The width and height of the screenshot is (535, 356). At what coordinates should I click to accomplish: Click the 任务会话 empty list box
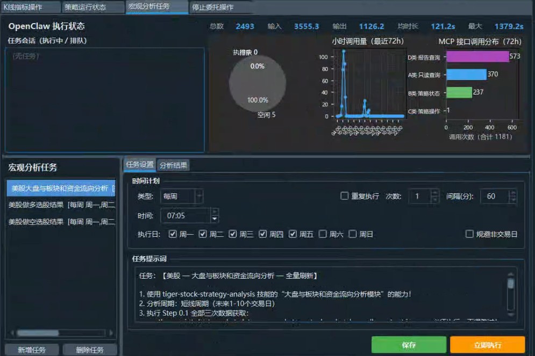(x=105, y=100)
